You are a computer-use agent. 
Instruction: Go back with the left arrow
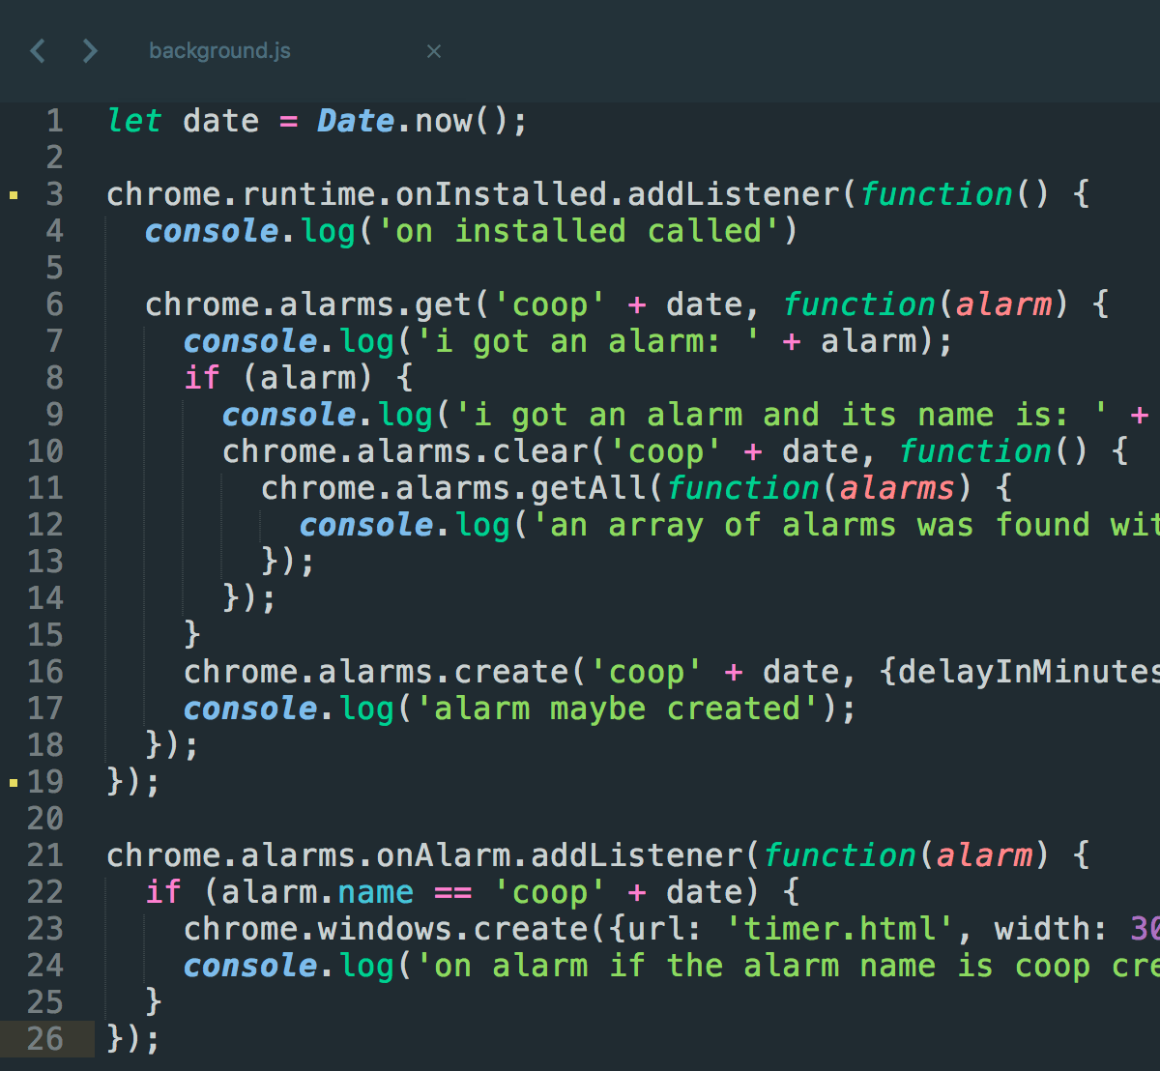tap(38, 50)
